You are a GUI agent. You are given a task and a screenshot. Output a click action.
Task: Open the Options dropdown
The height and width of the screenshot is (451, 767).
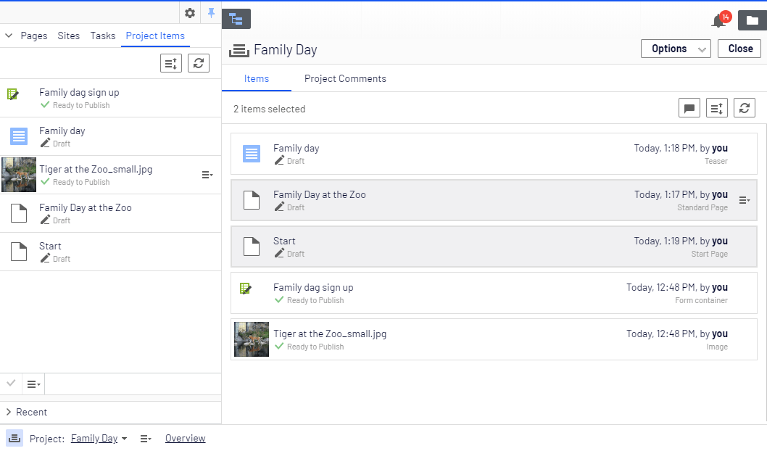(x=676, y=49)
